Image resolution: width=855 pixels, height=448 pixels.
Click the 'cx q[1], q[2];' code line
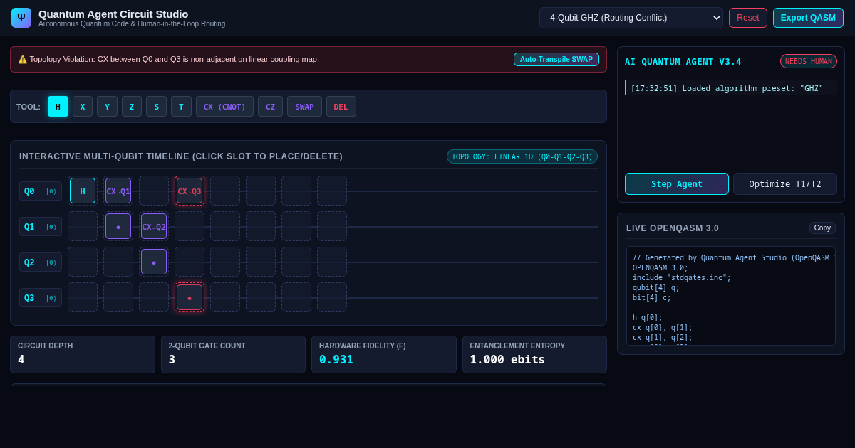tap(663, 338)
